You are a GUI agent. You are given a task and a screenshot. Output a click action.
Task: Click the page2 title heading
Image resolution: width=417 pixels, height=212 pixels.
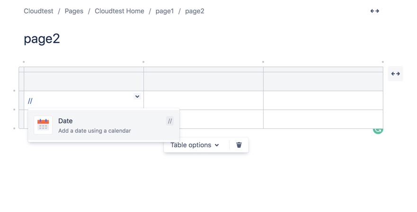[42, 39]
